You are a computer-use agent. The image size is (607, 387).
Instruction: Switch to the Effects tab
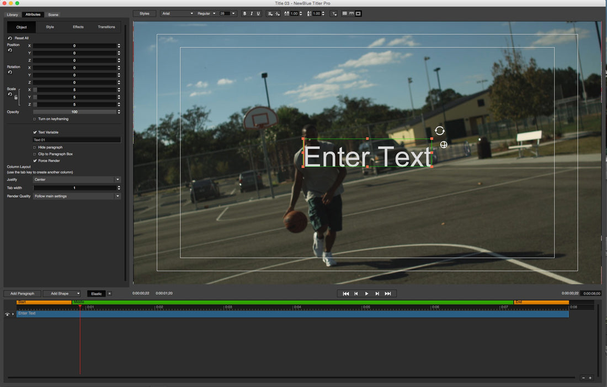(x=78, y=26)
